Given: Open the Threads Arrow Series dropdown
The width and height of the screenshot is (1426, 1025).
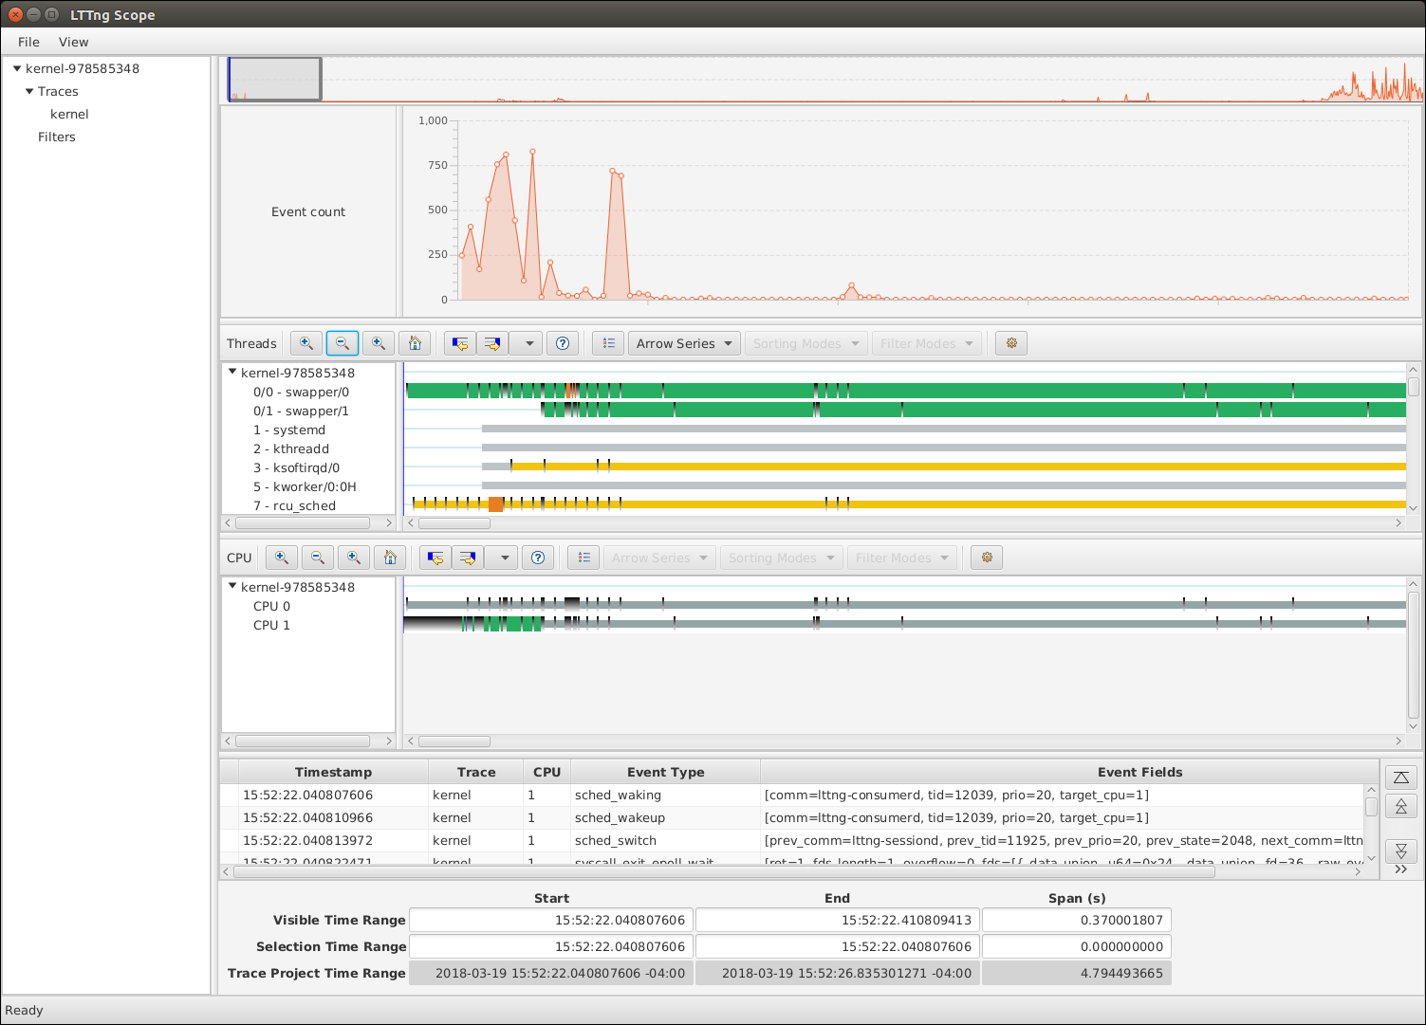Looking at the screenshot, I should (684, 343).
